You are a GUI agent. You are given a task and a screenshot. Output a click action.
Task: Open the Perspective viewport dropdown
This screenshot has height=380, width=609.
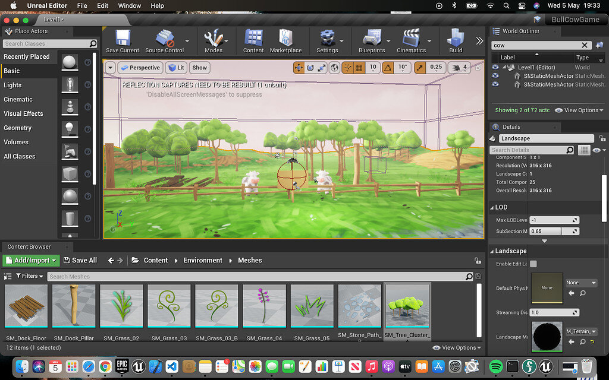(x=140, y=67)
